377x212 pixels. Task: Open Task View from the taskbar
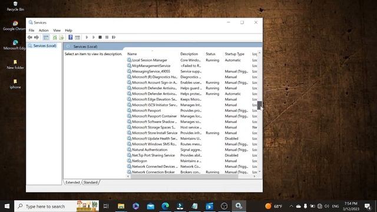[x=106, y=206]
